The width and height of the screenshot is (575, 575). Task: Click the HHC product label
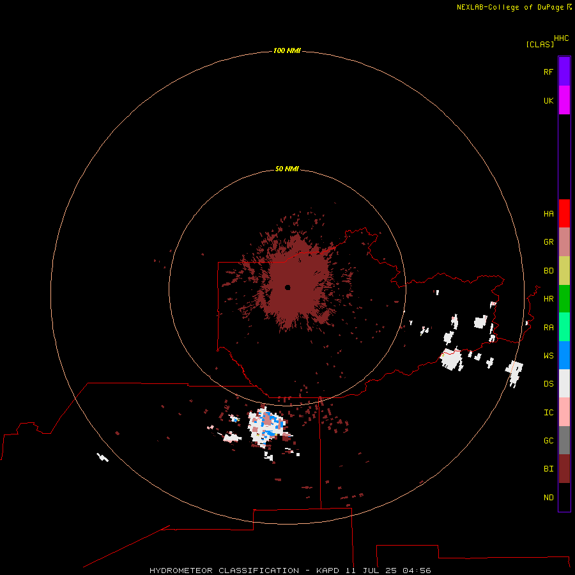point(562,38)
